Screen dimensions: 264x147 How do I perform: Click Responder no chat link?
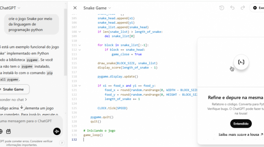pyautogui.click(x=13, y=100)
